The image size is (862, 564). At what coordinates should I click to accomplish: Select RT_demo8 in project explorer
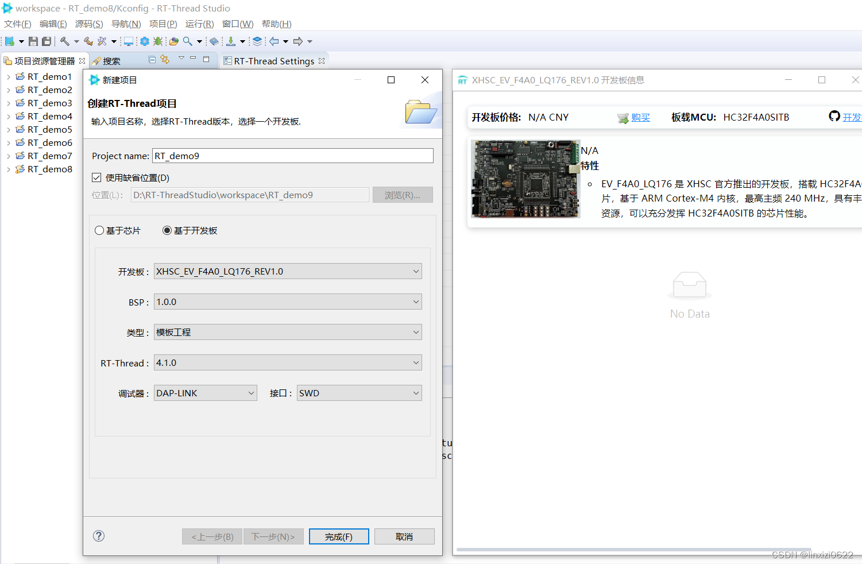click(50, 169)
